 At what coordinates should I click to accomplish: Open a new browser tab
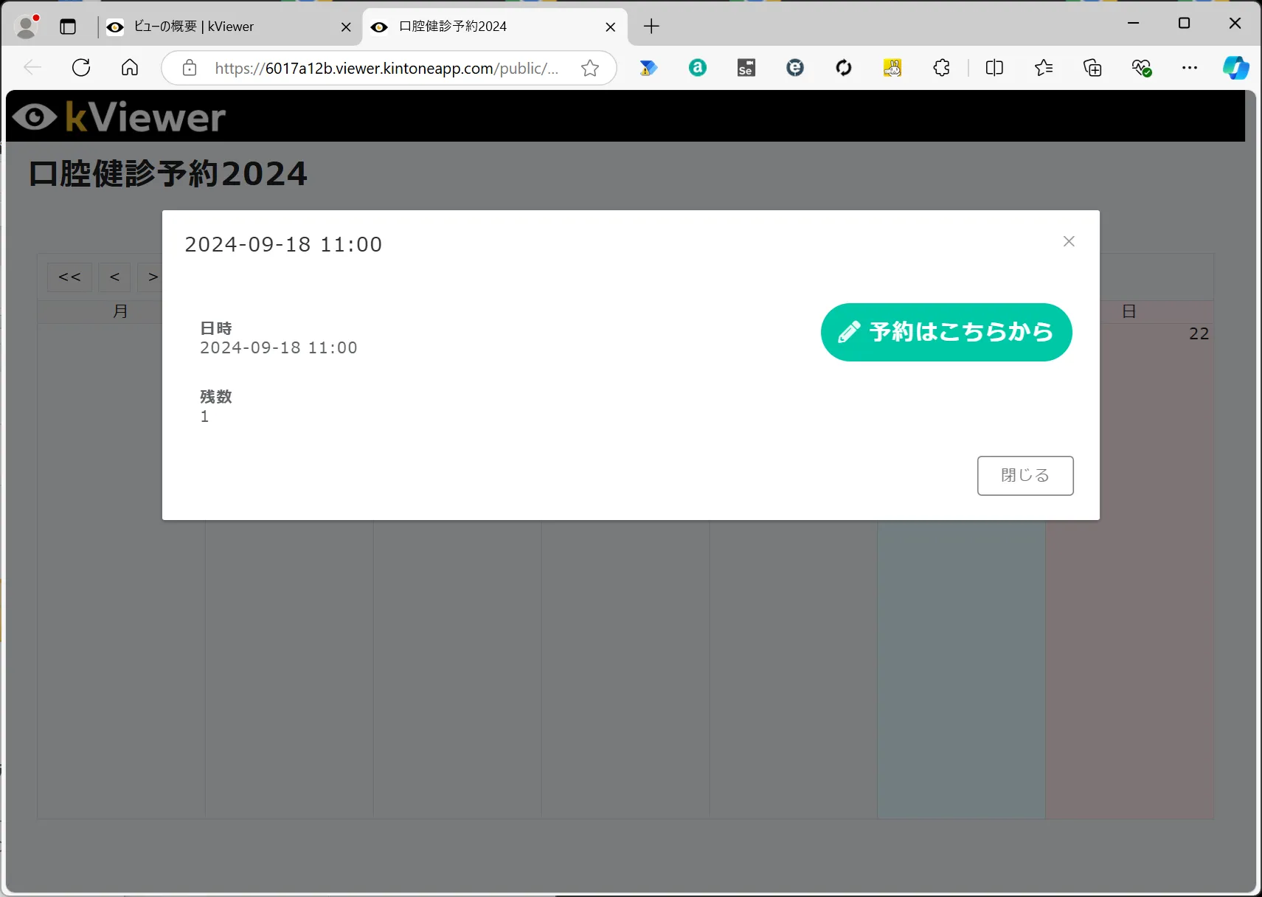point(651,27)
